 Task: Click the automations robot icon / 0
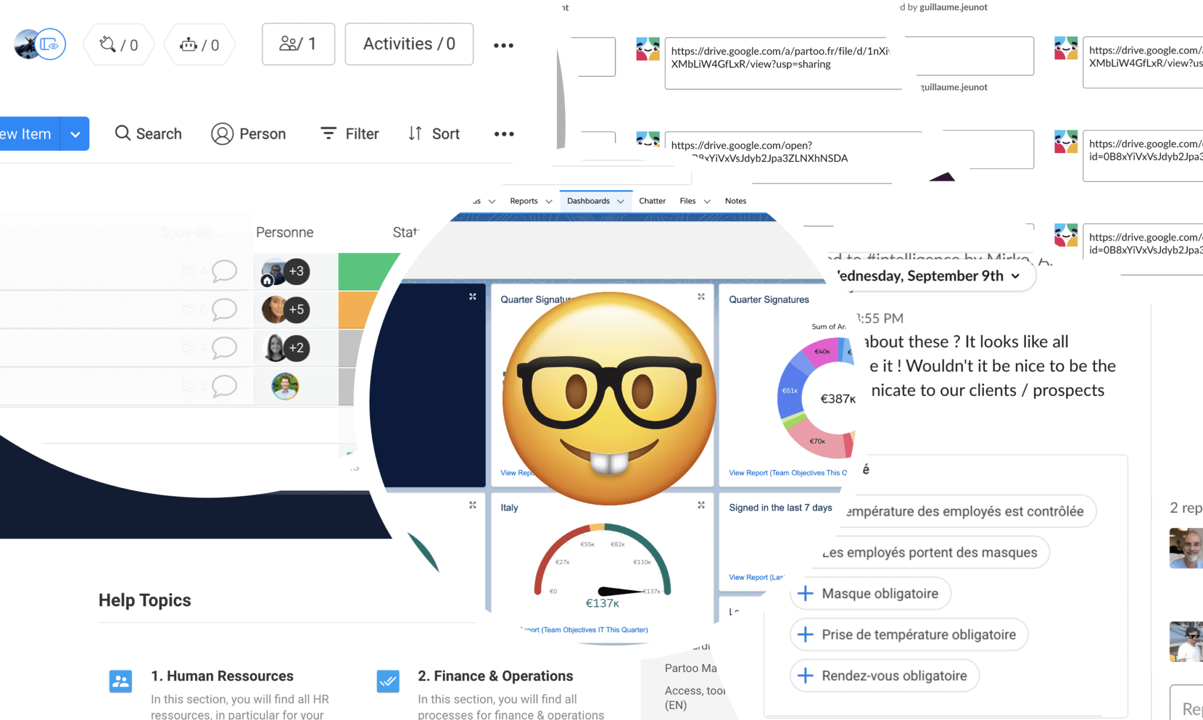pyautogui.click(x=200, y=45)
